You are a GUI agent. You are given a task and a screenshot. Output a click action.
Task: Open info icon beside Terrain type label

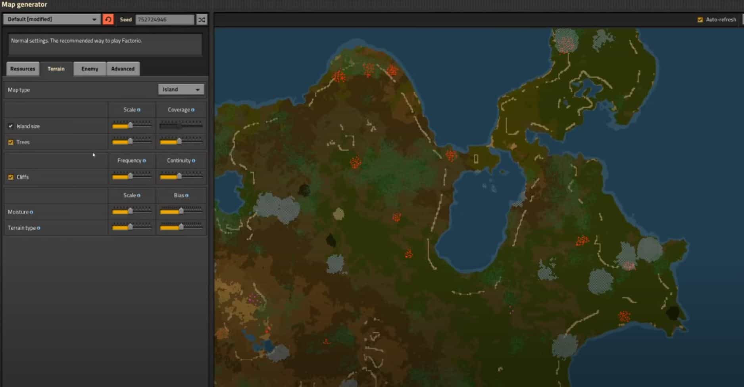(38, 228)
